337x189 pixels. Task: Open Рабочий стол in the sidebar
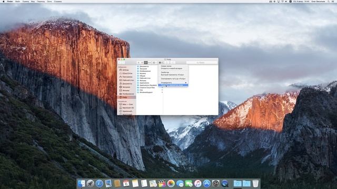(x=128, y=80)
